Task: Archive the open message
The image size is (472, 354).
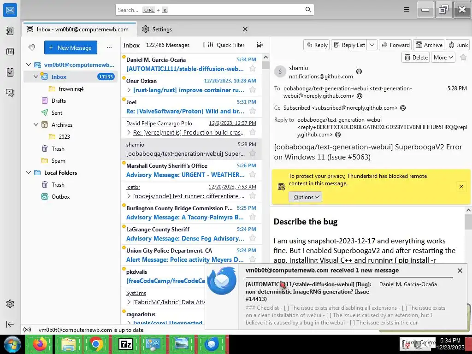Action: (x=429, y=45)
